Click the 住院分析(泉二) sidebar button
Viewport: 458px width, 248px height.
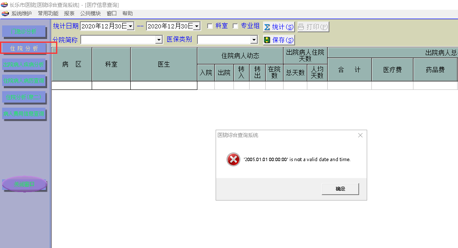[24, 97]
